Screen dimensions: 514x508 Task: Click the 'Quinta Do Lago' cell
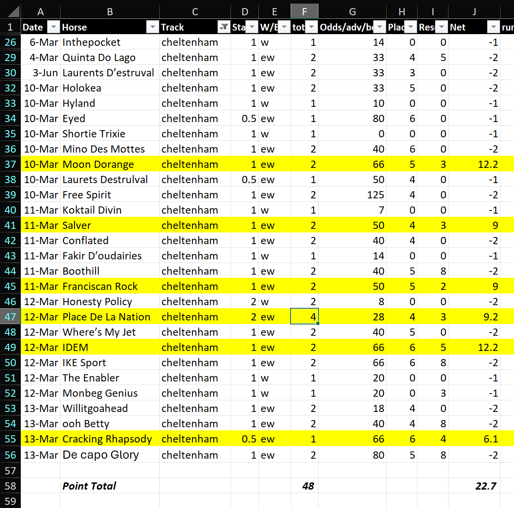click(110, 57)
